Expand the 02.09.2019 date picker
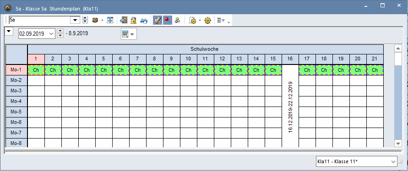 pos(51,33)
